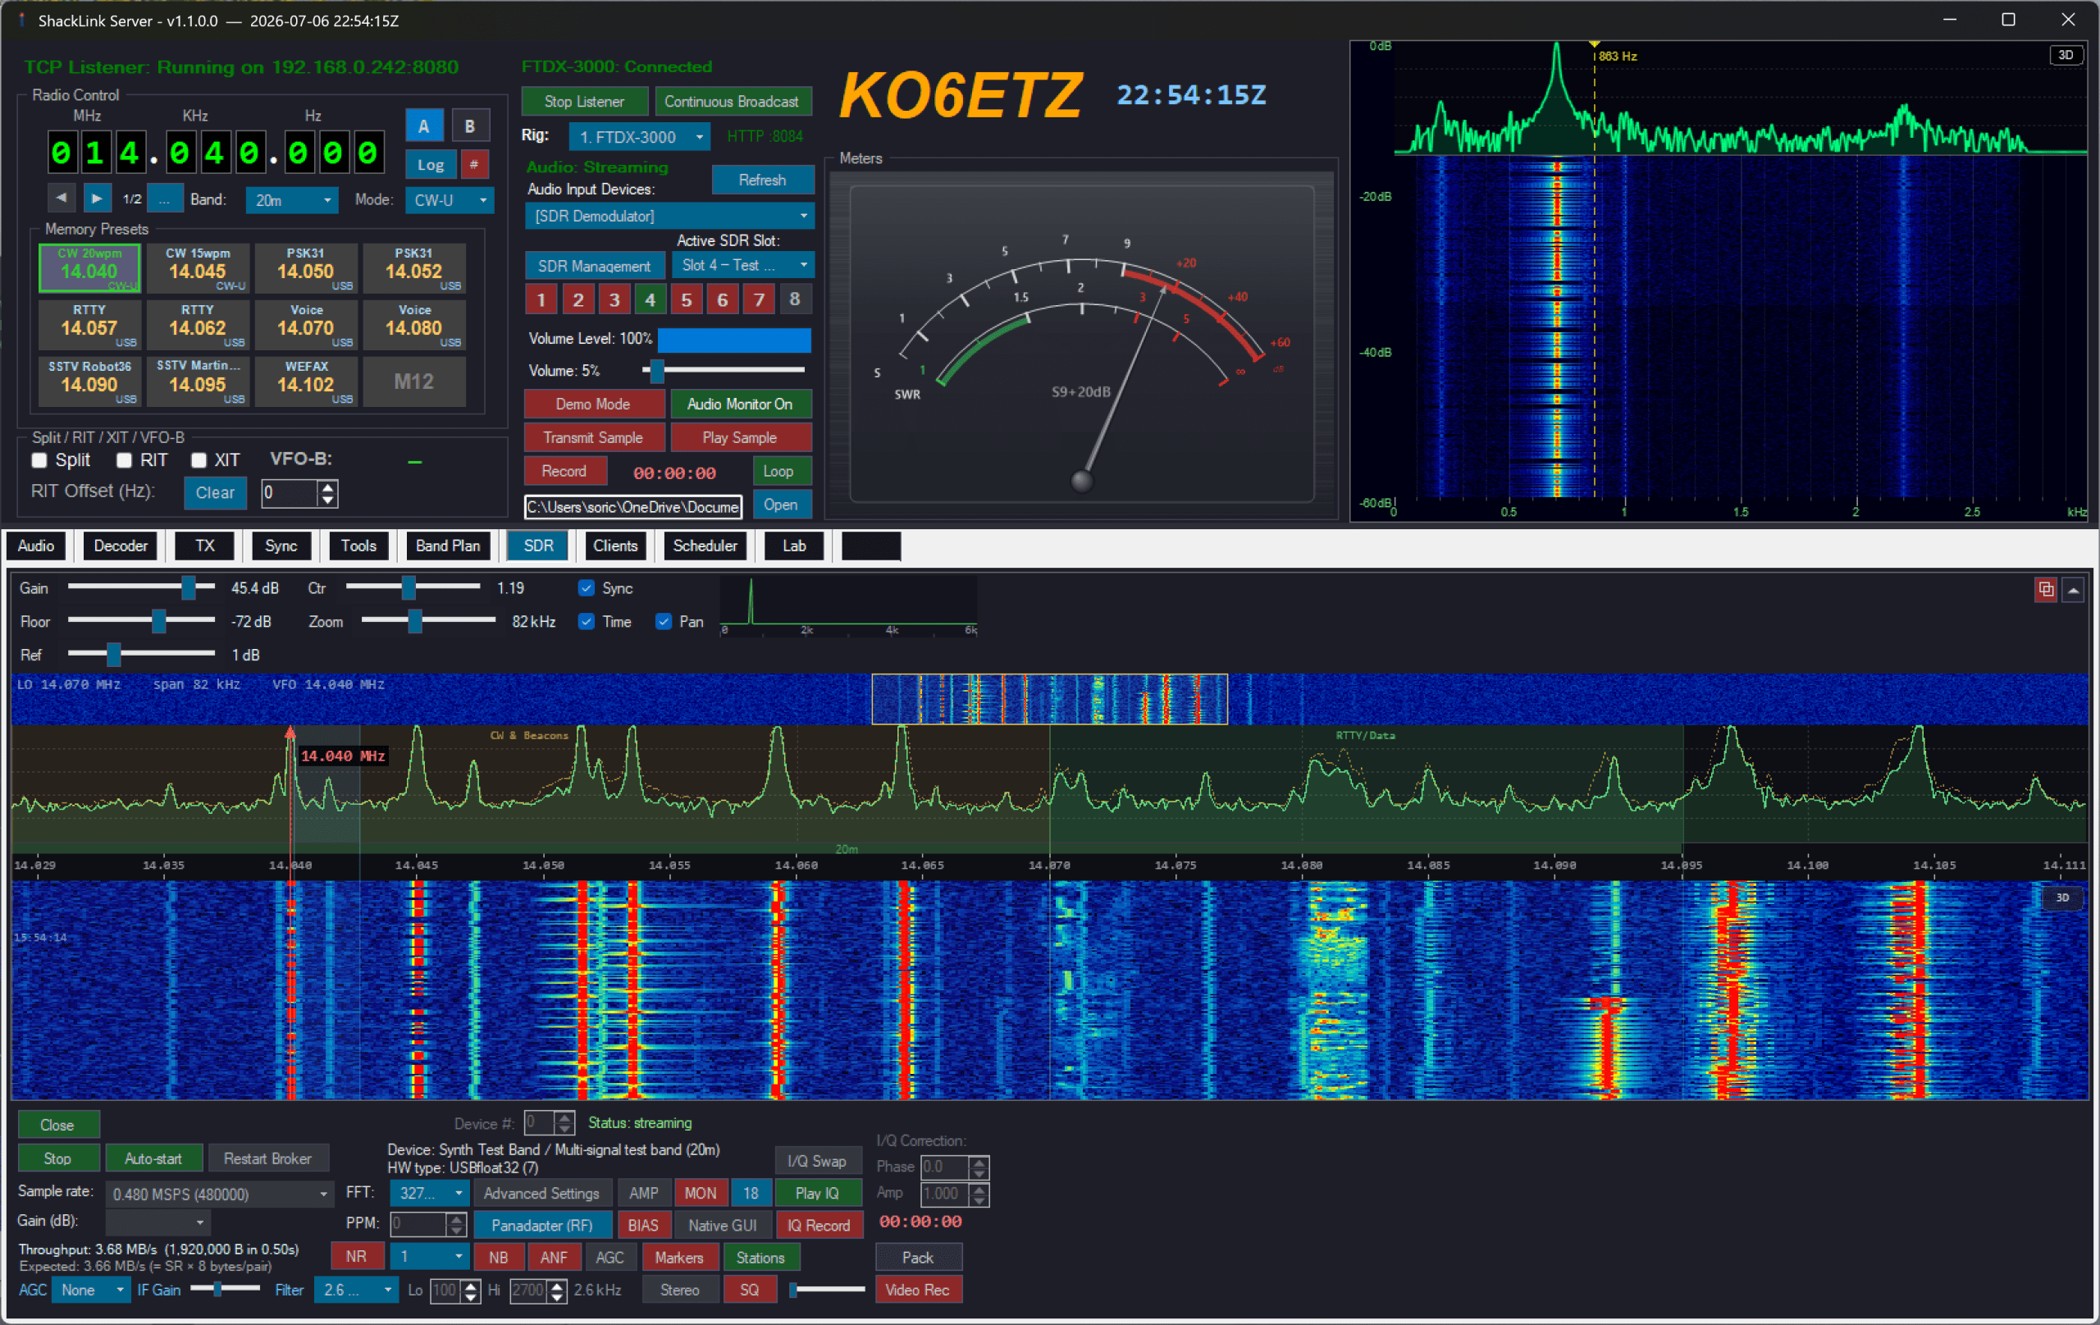Screen dimensions: 2100x1325
Task: Toggle the ANF button
Action: [x=553, y=1257]
